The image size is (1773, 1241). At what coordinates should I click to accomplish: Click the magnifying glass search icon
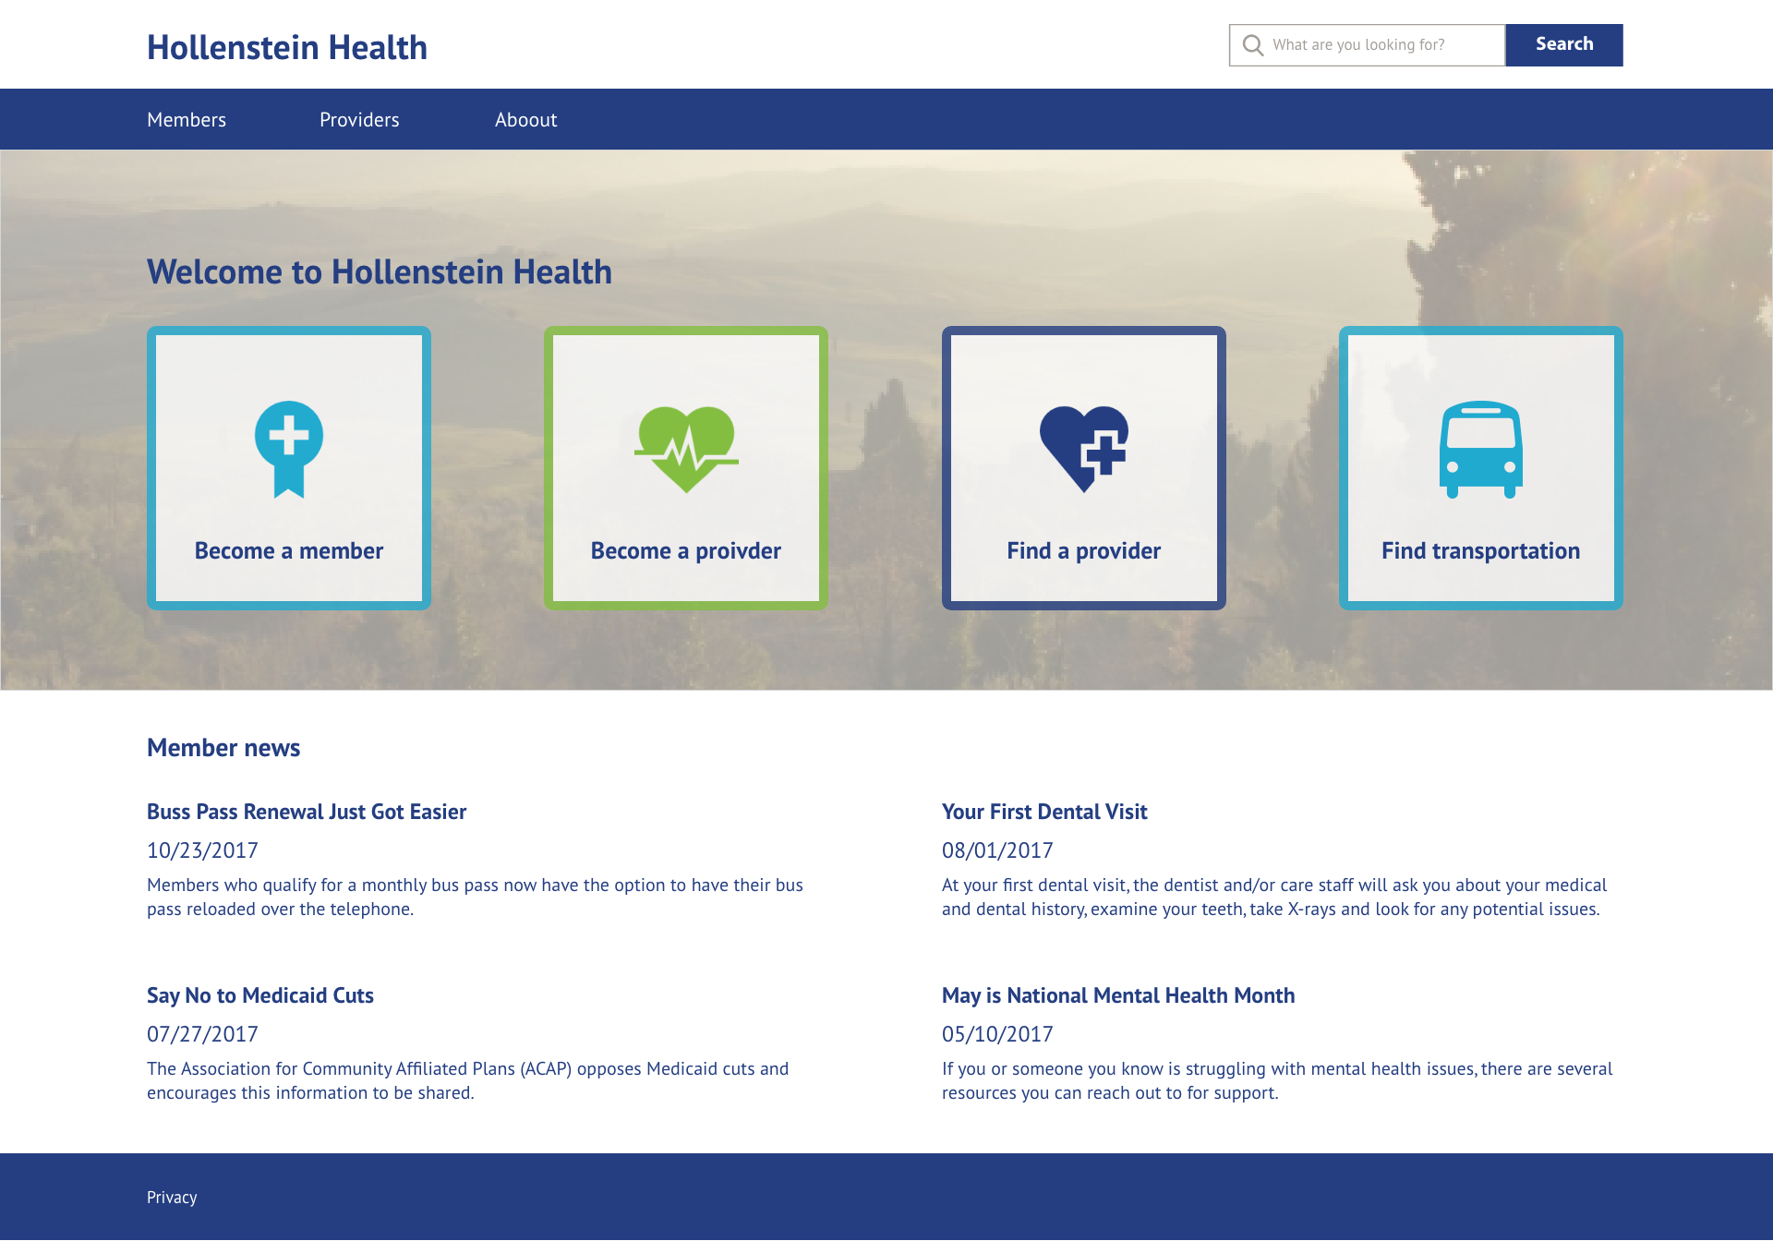(1252, 45)
